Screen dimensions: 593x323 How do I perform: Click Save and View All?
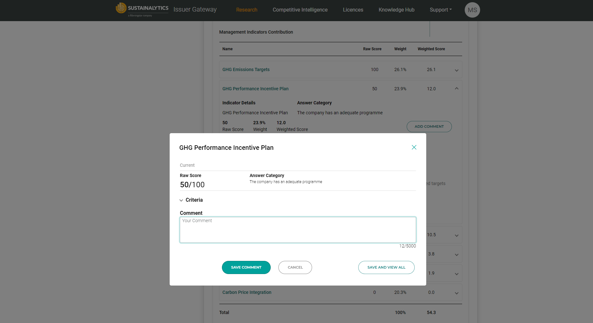click(386, 267)
